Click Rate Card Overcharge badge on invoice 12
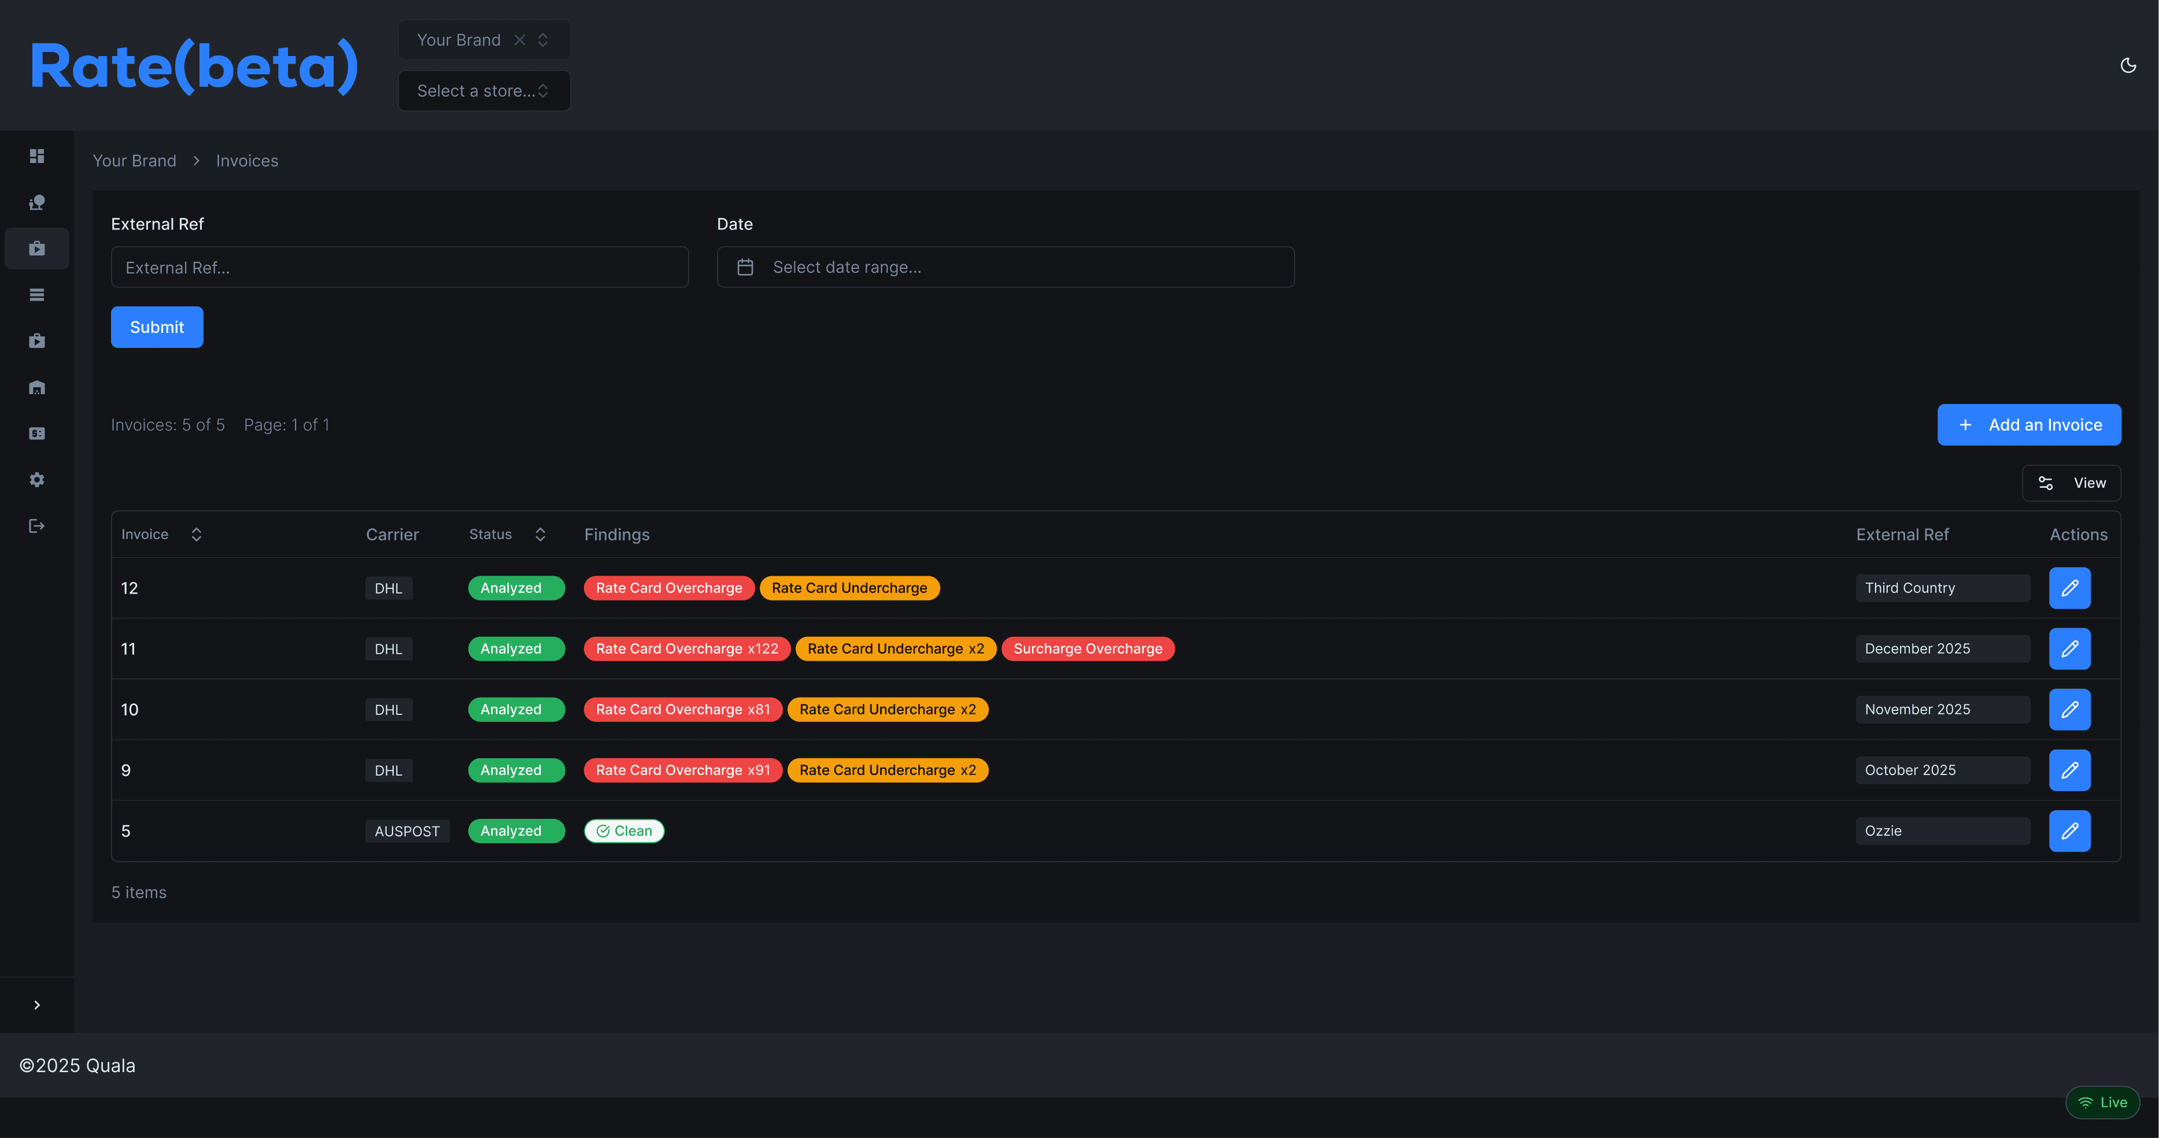Viewport: 2159px width, 1138px height. click(x=669, y=588)
